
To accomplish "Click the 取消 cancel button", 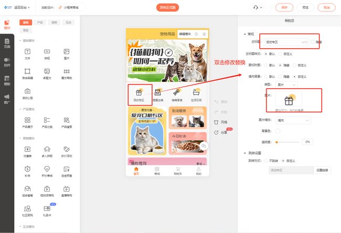I will coord(326,7).
